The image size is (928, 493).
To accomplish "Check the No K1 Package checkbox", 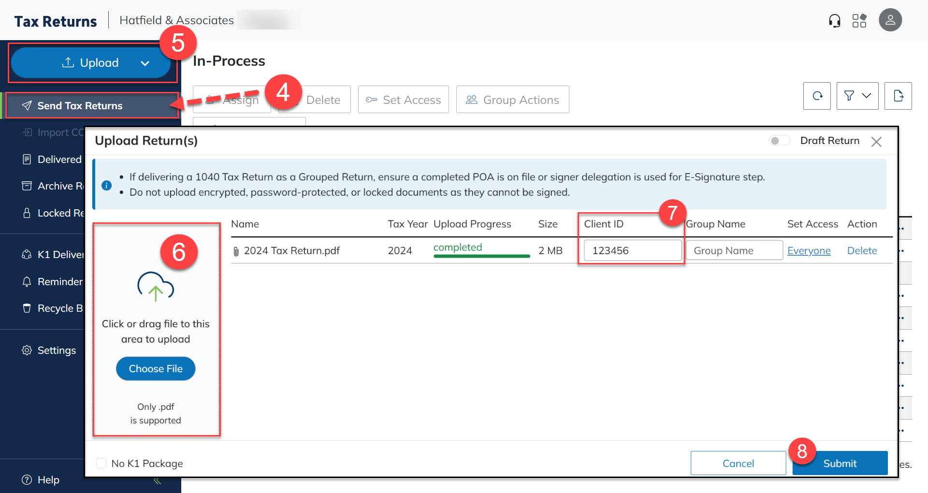I will pos(101,464).
